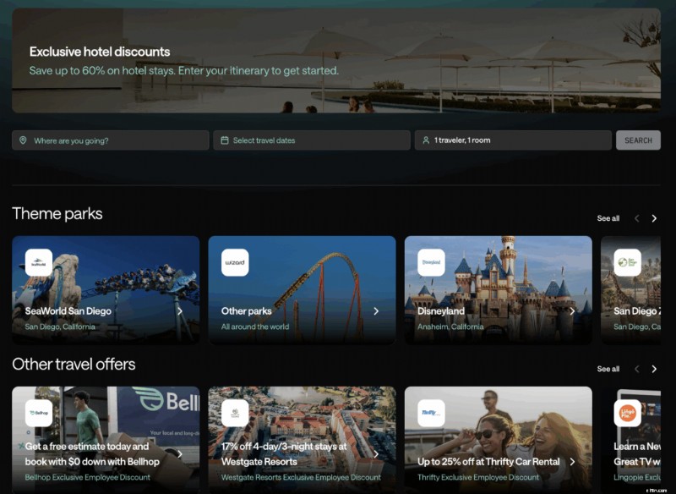676x494 pixels.
Task: Click the person icon in travelers field
Action: (426, 140)
